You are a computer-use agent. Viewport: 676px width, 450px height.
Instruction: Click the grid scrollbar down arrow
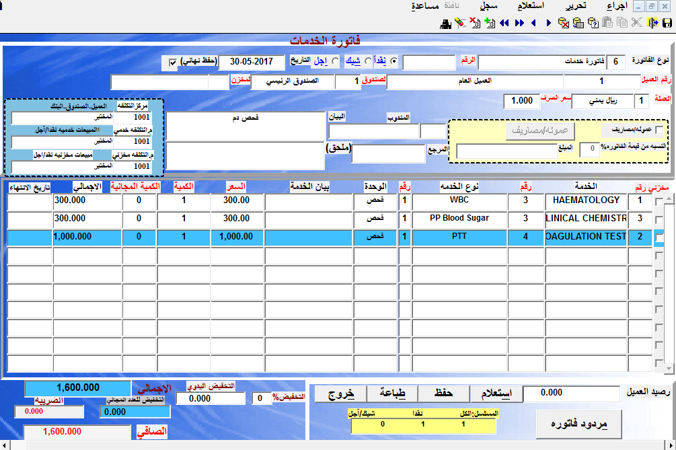pyautogui.click(x=668, y=369)
